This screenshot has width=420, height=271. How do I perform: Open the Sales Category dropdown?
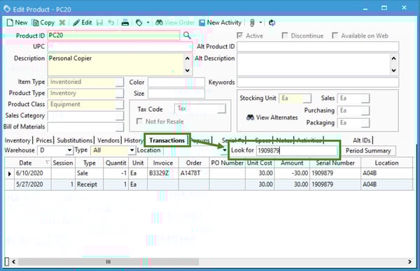coord(120,116)
